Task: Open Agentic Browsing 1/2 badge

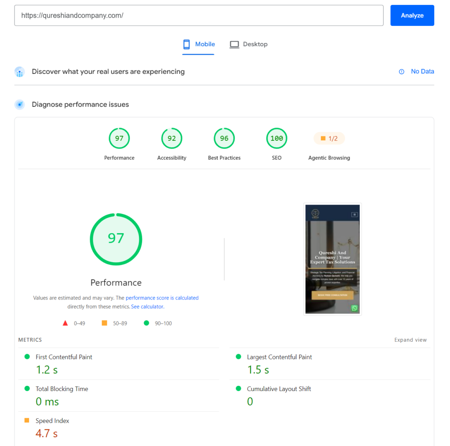Action: (329, 139)
